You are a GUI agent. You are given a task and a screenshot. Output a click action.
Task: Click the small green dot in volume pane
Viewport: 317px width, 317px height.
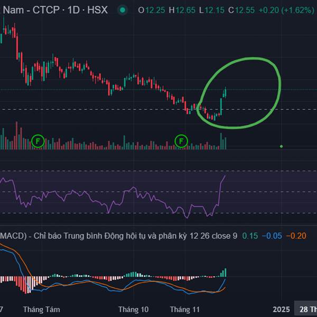point(281,146)
